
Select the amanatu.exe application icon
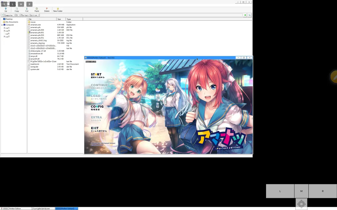(x=29, y=25)
